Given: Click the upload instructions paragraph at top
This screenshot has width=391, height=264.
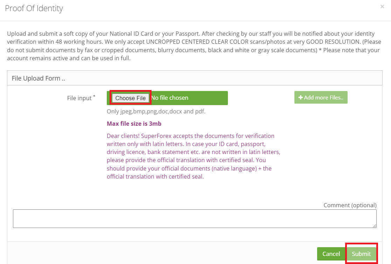Looking at the screenshot, I should (x=193, y=46).
